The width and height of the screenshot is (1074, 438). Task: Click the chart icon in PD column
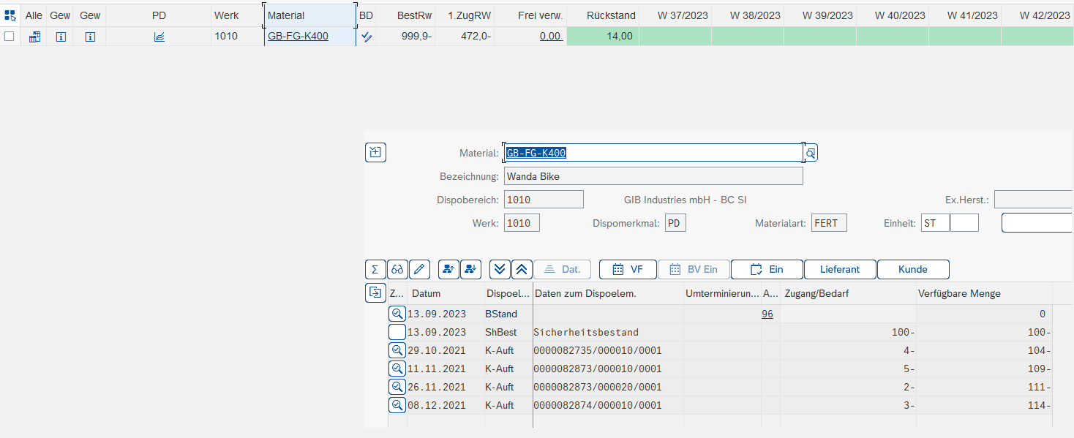click(x=159, y=37)
